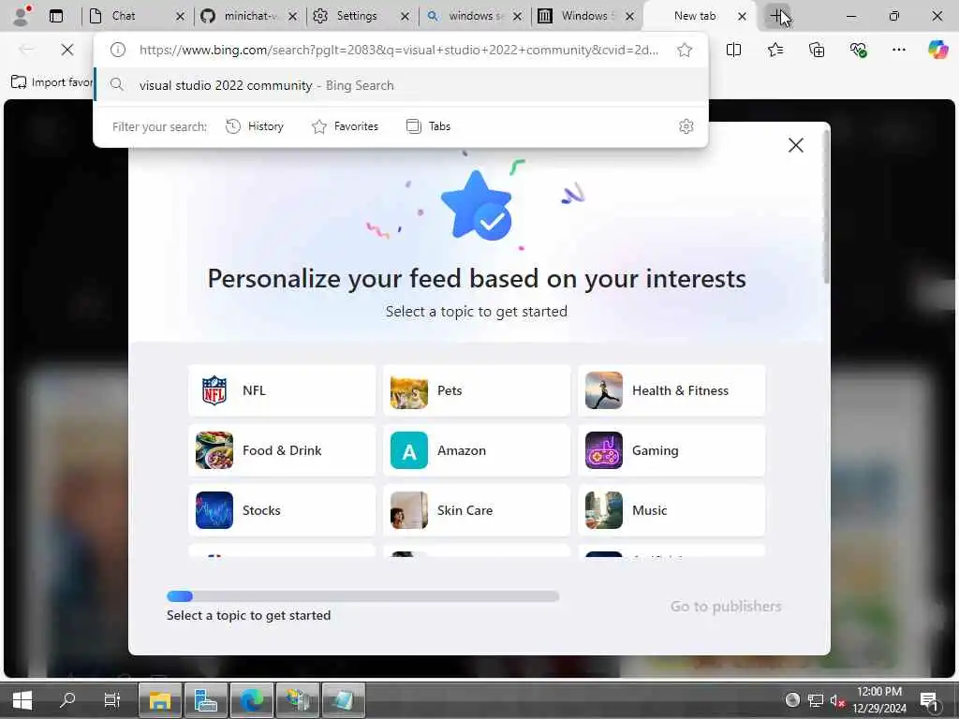This screenshot has height=719, width=959.
Task: Launch Copilot sidebar icon
Action: tap(937, 50)
